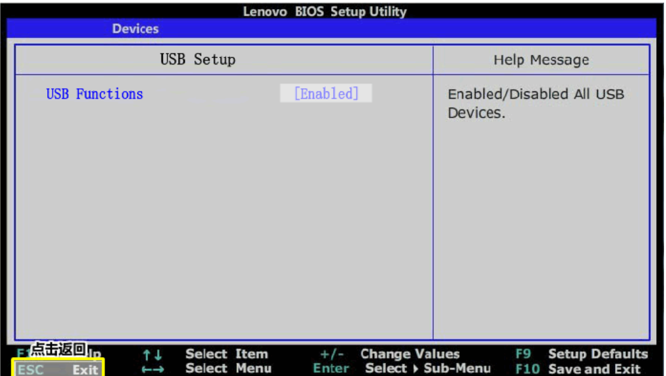The height and width of the screenshot is (376, 666).
Task: Click the USB Setup section header
Action: [198, 60]
